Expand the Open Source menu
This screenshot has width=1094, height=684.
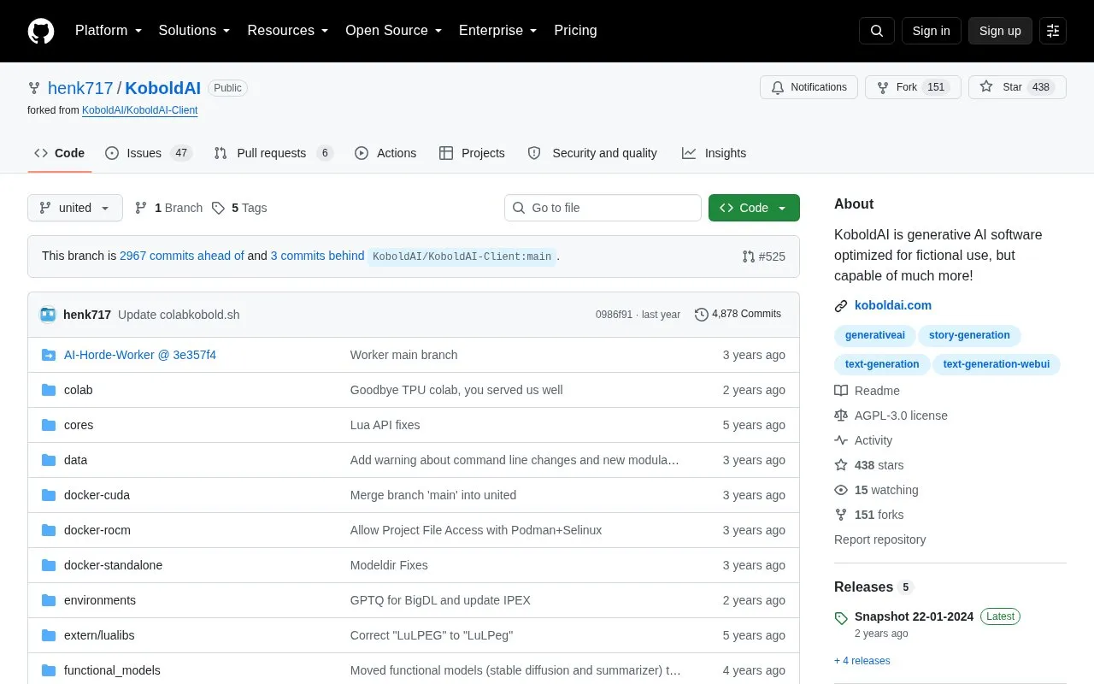pos(393,31)
